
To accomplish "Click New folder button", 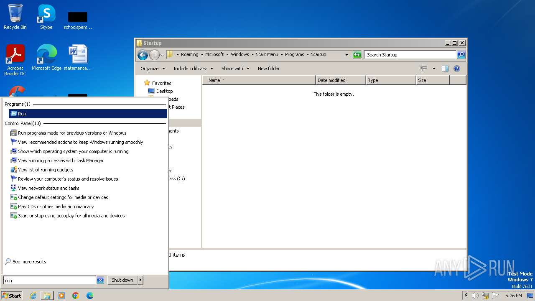I will coord(269,69).
